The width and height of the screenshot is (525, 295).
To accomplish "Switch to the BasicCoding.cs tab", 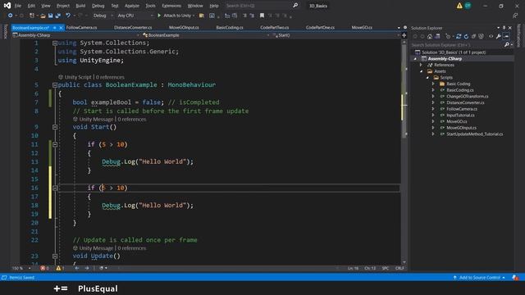I will click(x=230, y=28).
